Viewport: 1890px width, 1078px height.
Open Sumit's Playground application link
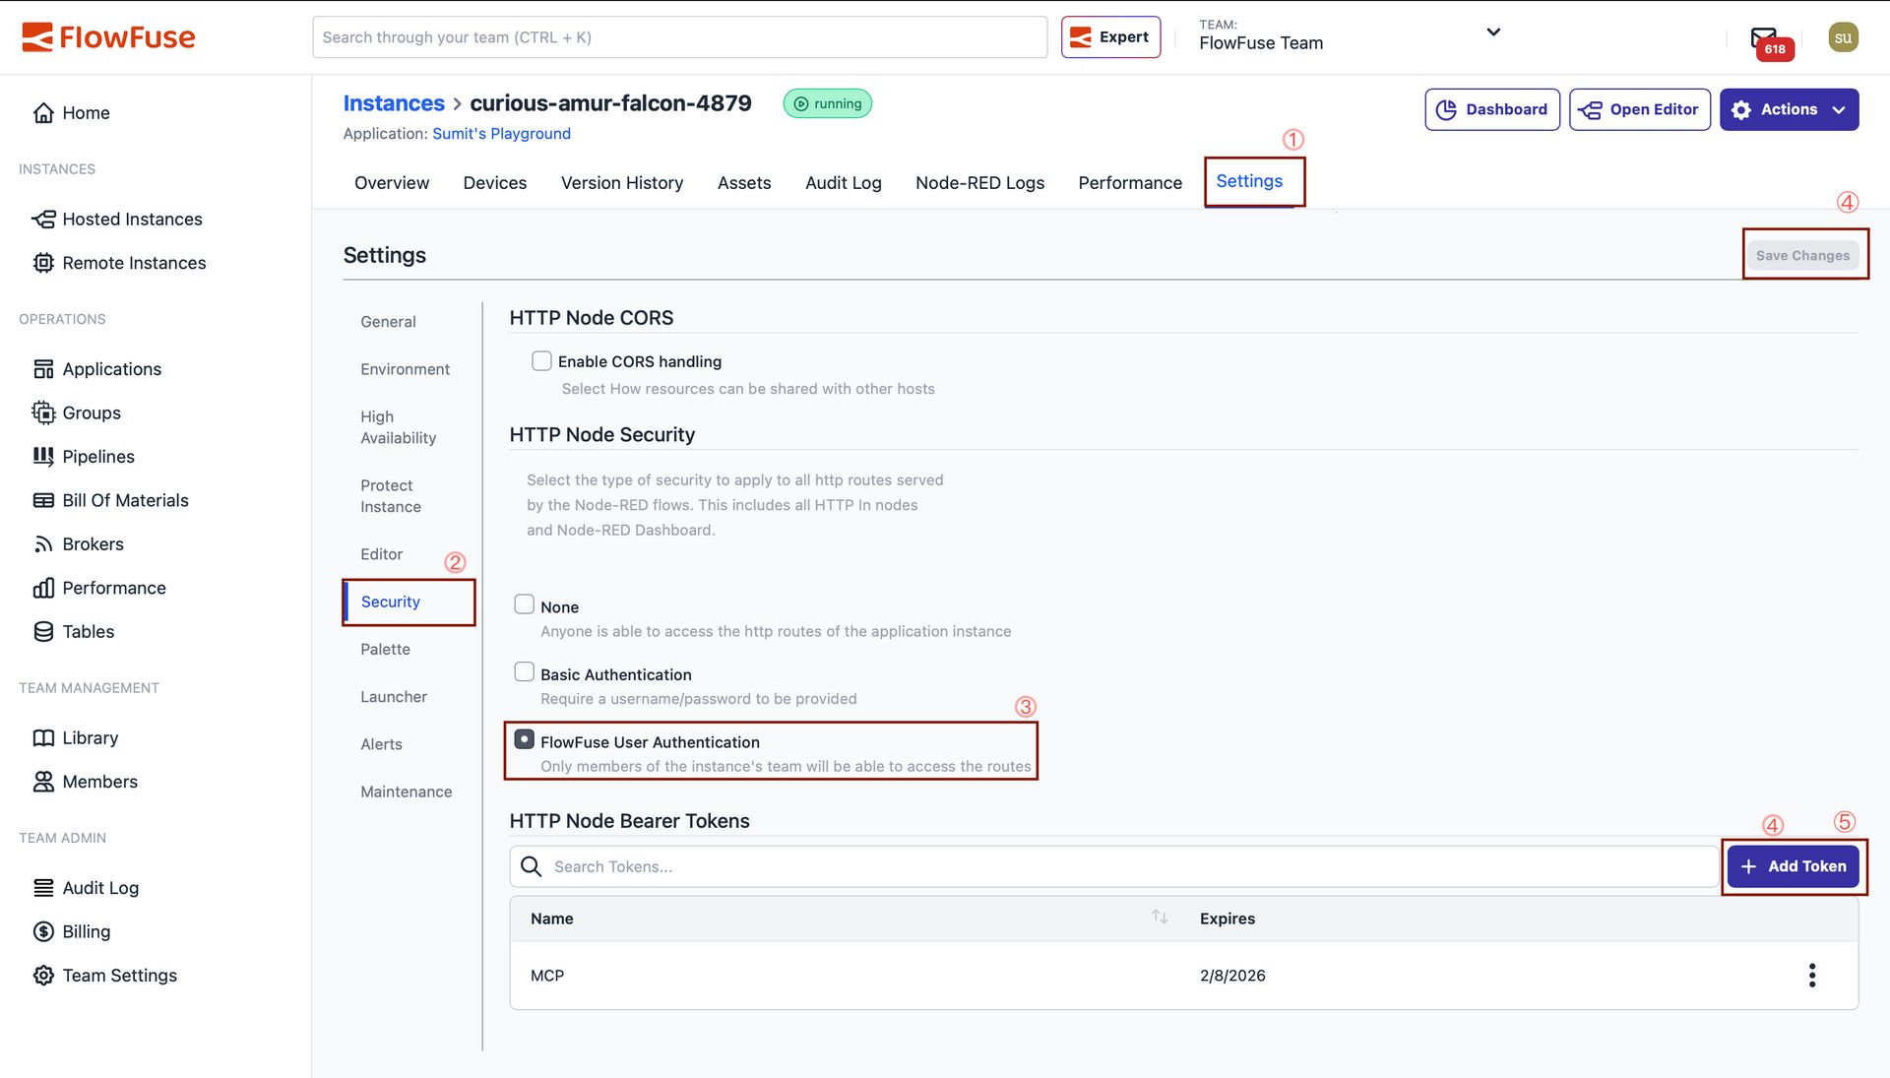click(501, 133)
